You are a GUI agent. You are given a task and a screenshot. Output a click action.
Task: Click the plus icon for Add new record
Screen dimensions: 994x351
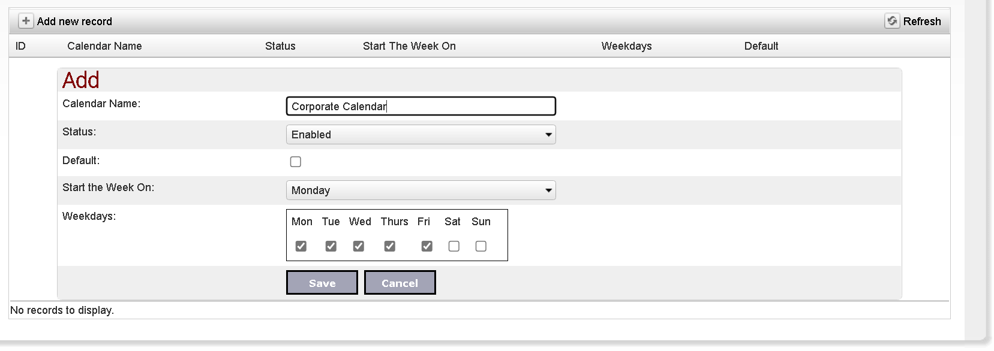click(26, 21)
